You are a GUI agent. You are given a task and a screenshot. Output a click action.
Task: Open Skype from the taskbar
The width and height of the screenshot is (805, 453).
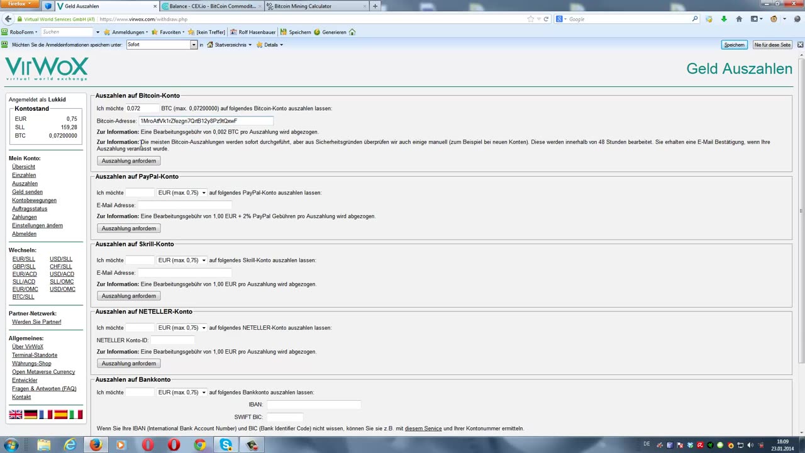(x=226, y=445)
